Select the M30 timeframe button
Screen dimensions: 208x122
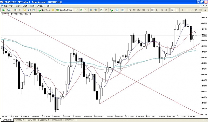(143, 10)
